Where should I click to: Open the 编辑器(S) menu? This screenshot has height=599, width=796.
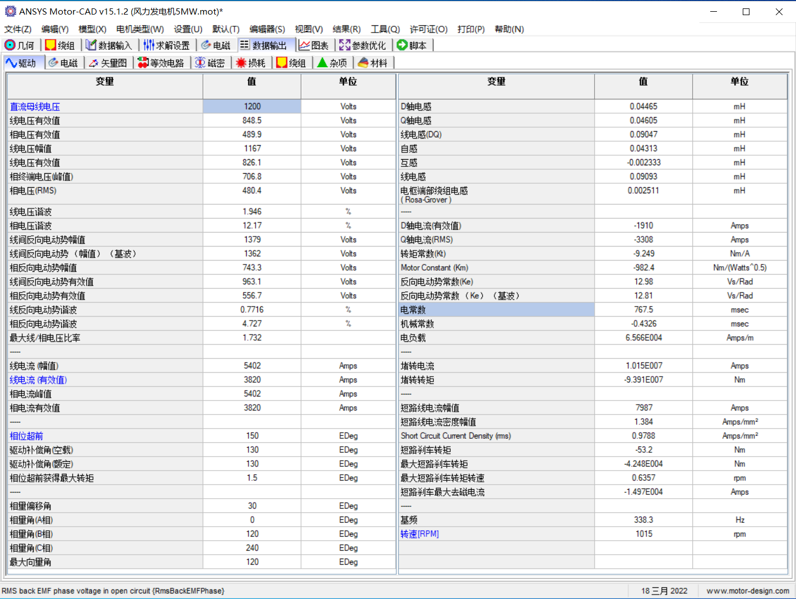click(x=267, y=29)
